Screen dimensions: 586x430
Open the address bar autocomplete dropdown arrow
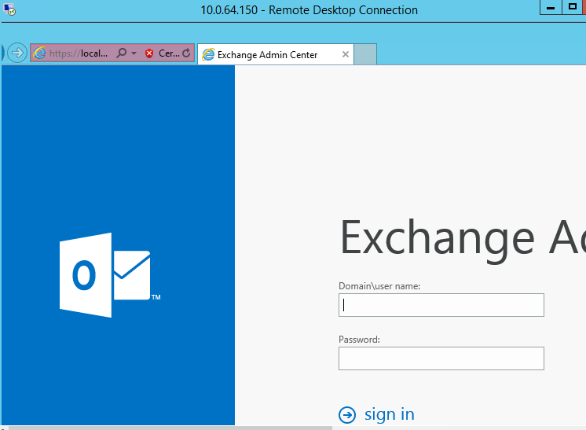tap(134, 53)
